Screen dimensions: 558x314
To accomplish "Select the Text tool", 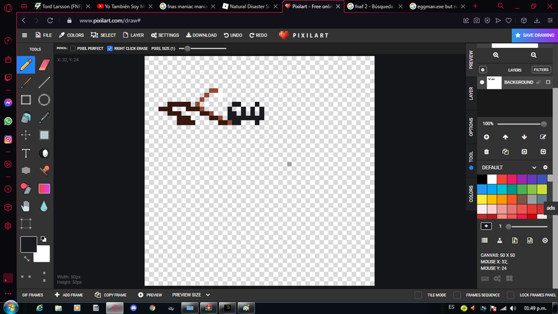I will tap(26, 153).
